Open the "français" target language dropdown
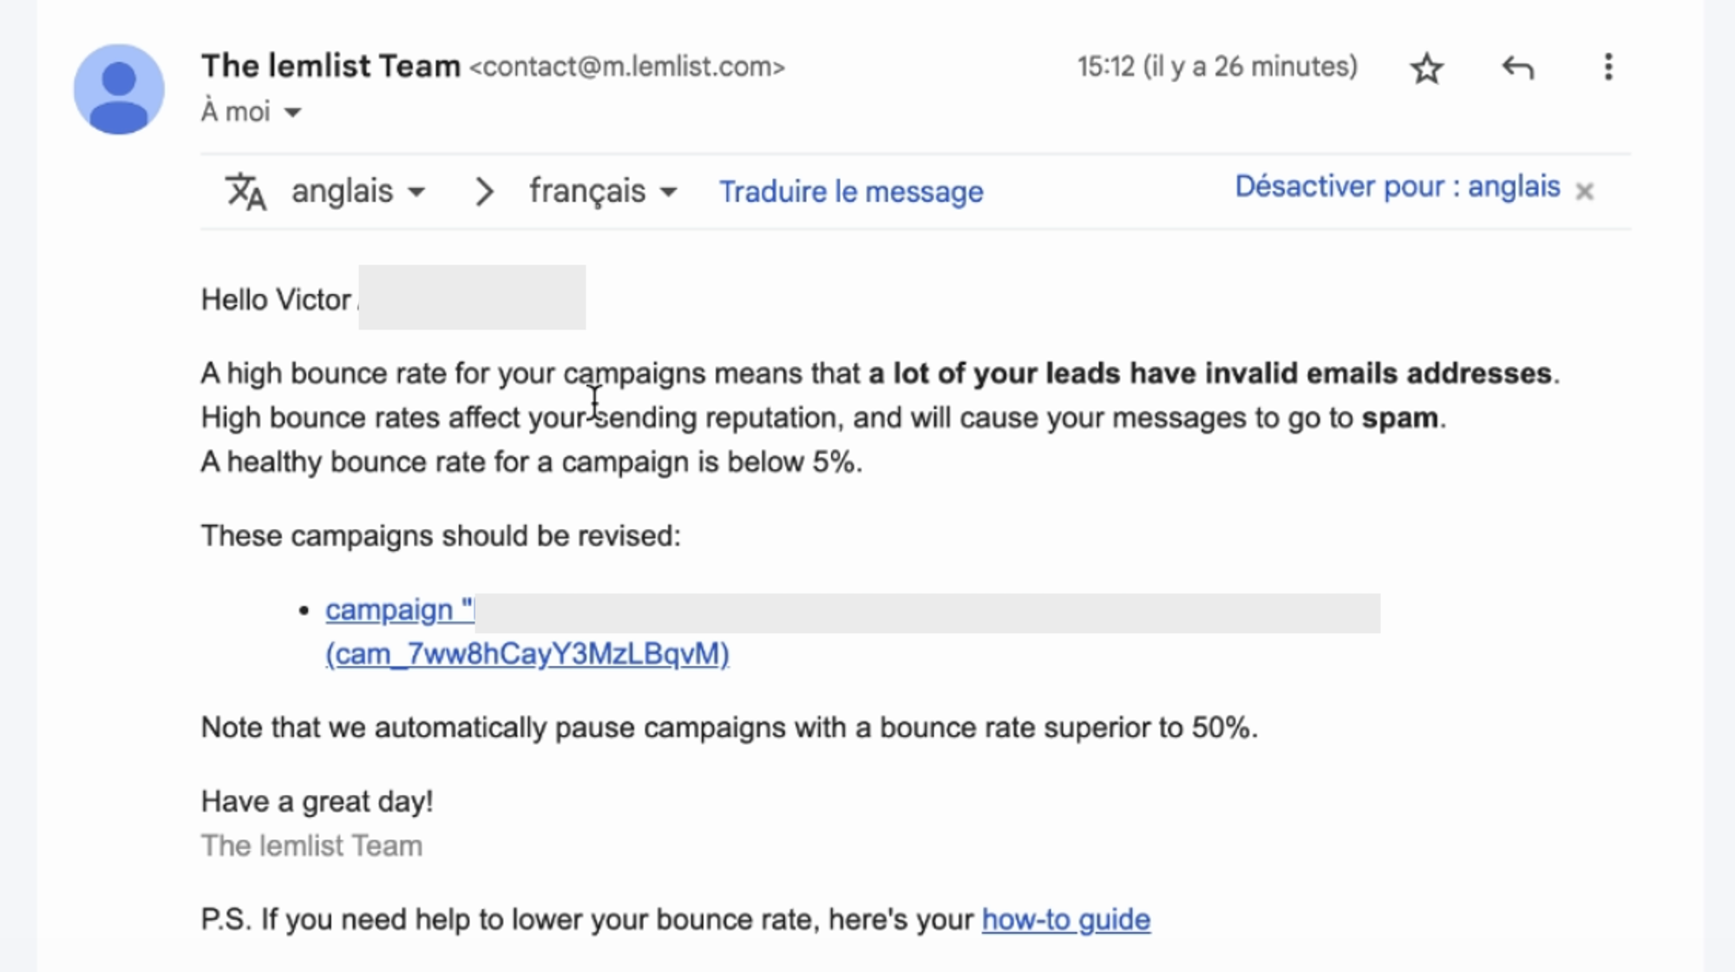Screen dimensions: 1735x972 pyautogui.click(x=603, y=192)
